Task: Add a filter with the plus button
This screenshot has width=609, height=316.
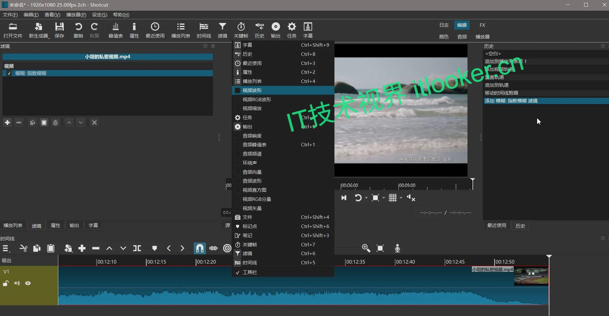Action: [x=7, y=122]
